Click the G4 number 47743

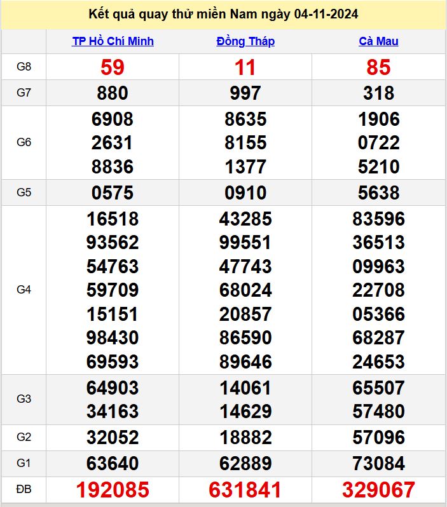(245, 266)
